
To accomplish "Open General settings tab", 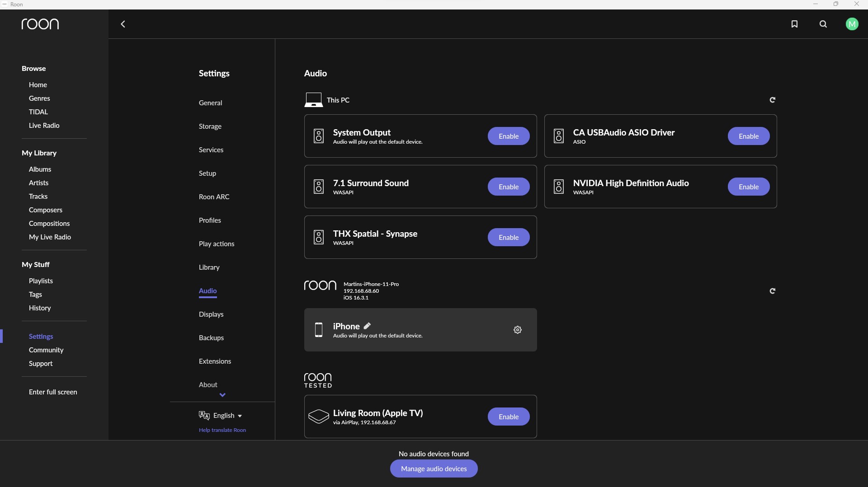I will (x=211, y=103).
